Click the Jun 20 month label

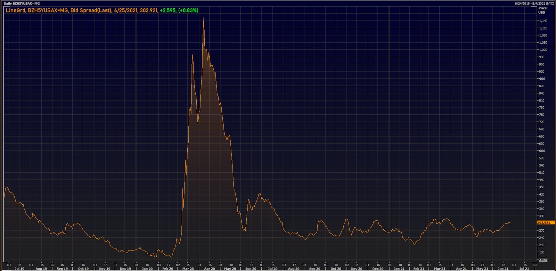point(251,269)
